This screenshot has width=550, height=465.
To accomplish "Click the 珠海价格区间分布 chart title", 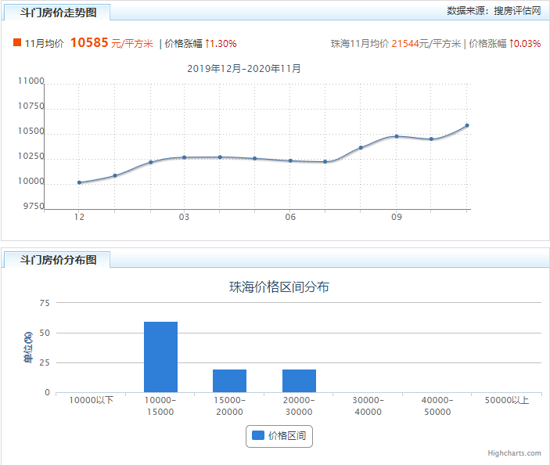I will [x=279, y=287].
